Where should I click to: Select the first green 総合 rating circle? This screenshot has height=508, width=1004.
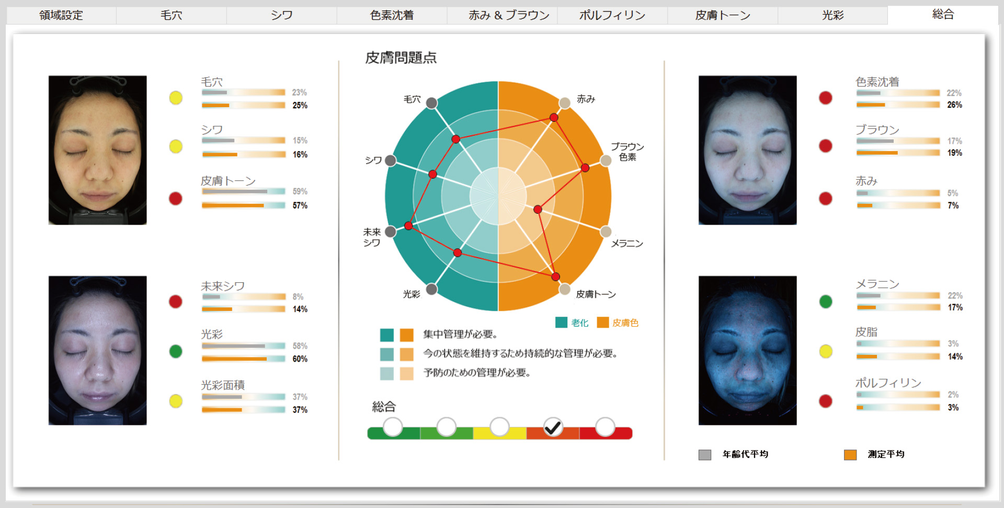point(393,427)
